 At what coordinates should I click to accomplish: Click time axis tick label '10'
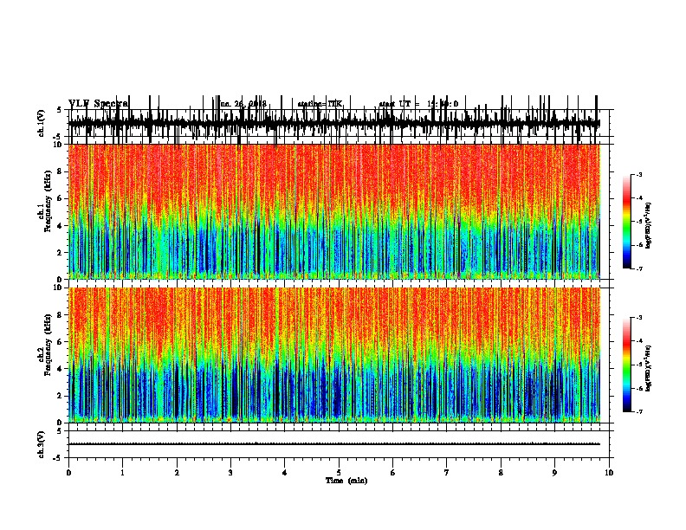click(609, 473)
